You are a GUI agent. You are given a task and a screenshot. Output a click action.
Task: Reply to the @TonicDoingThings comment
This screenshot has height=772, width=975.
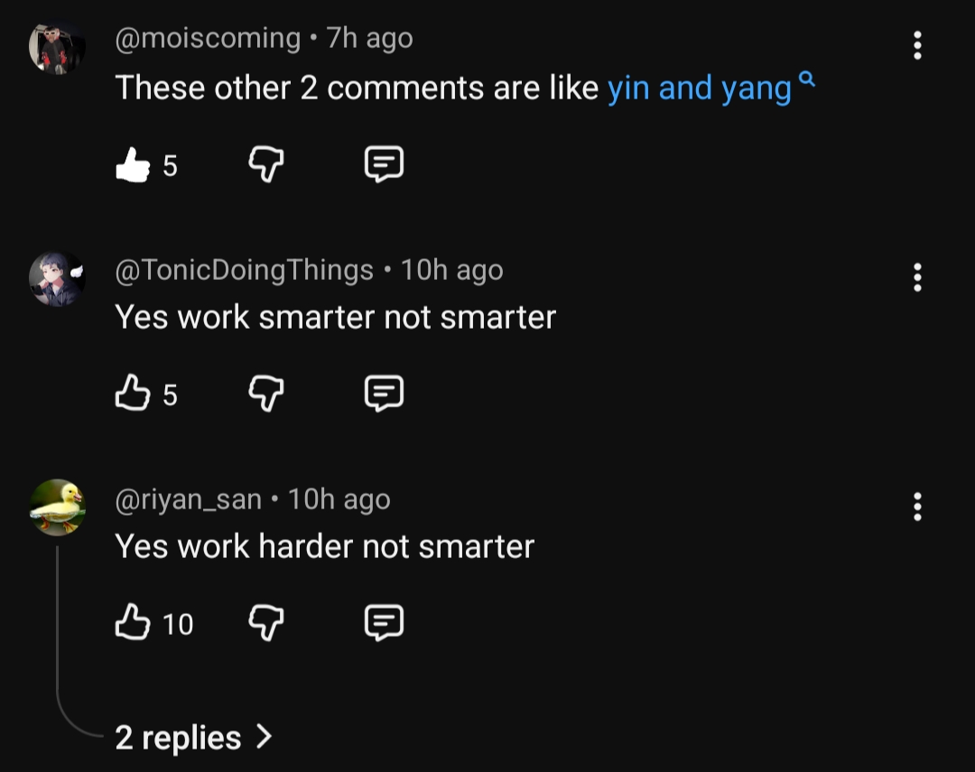384,394
